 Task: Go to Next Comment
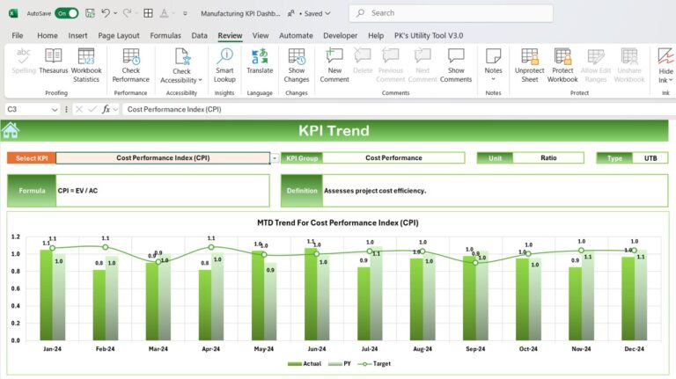pyautogui.click(x=422, y=65)
